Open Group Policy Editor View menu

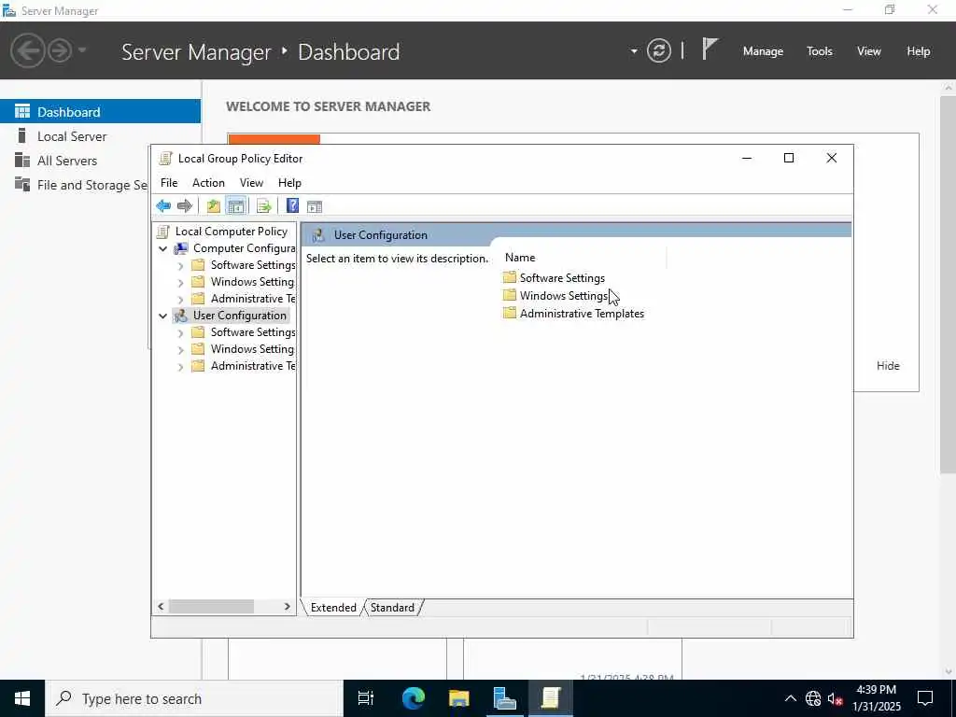[251, 183]
